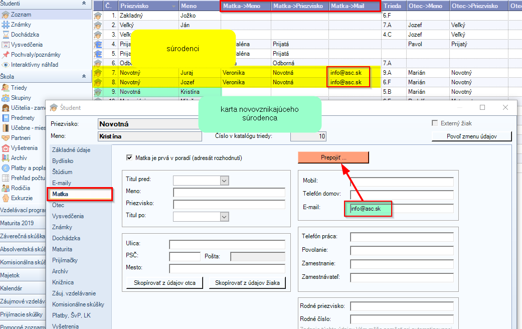Open Titul po dropdown

pyautogui.click(x=224, y=217)
